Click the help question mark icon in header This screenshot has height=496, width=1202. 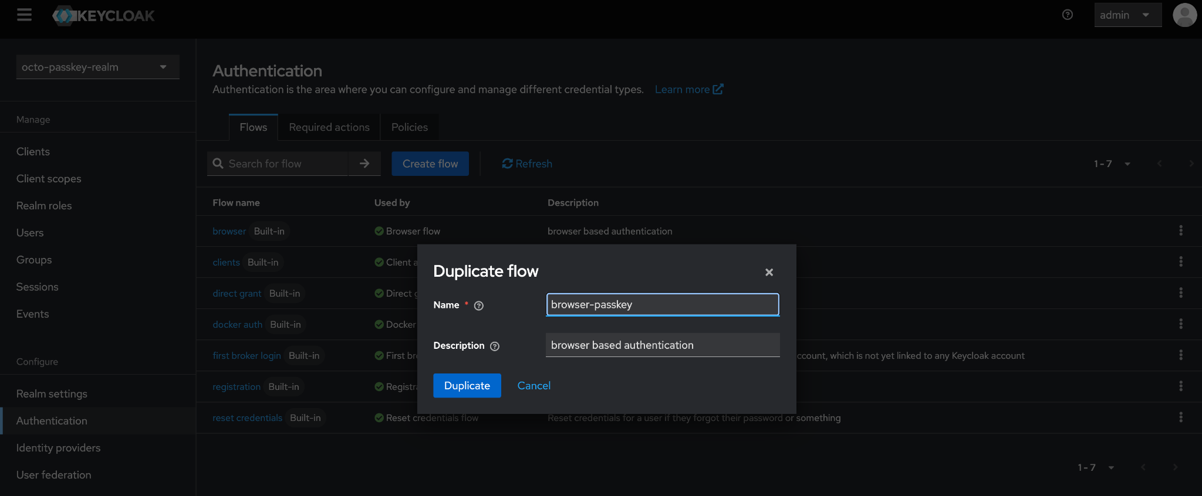pos(1068,15)
